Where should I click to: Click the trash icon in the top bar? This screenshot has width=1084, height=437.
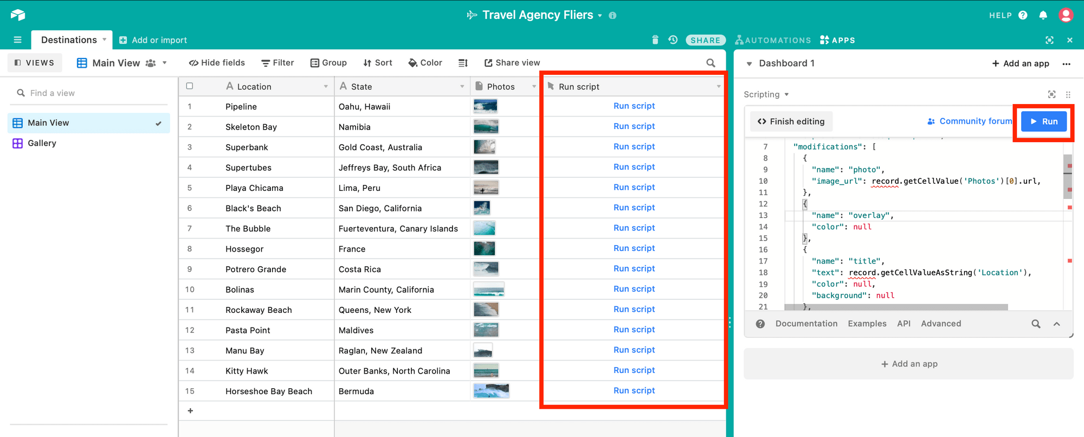tap(655, 40)
